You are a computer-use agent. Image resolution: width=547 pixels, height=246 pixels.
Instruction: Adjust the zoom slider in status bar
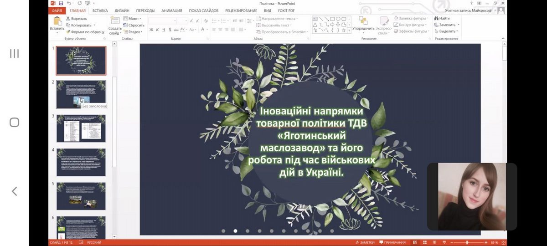pyautogui.click(x=467, y=242)
